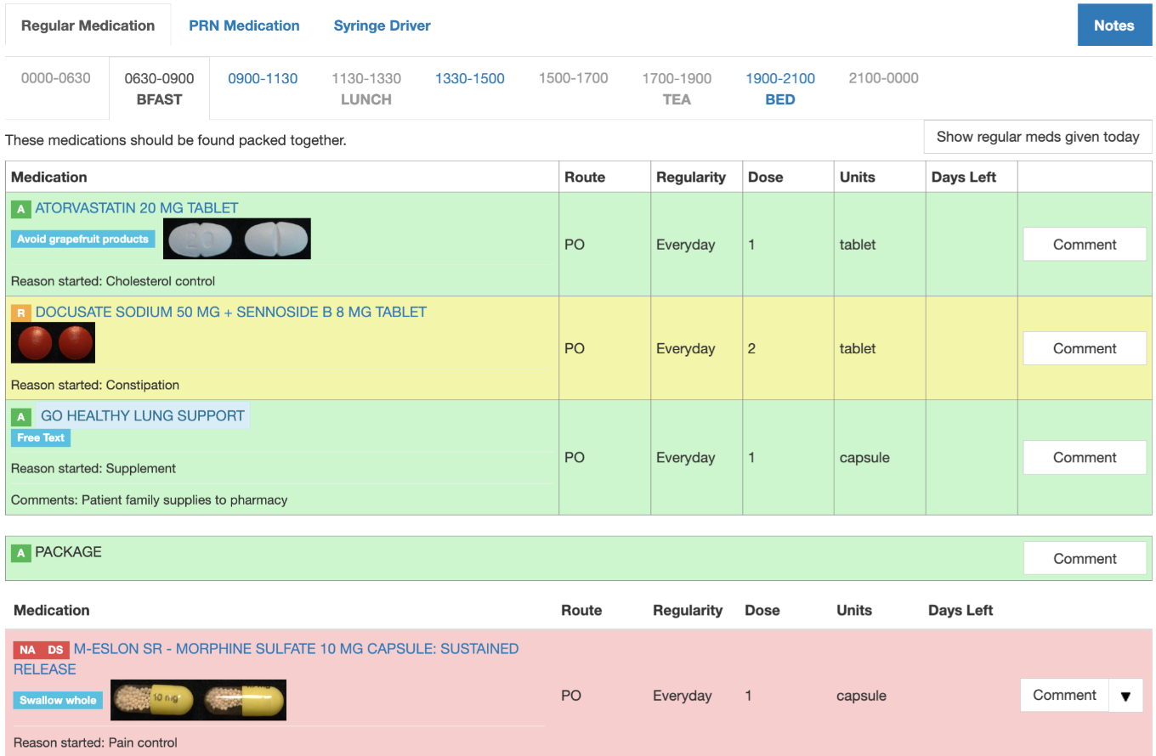Click the green "A" badge beside Atorvastatin

20,207
